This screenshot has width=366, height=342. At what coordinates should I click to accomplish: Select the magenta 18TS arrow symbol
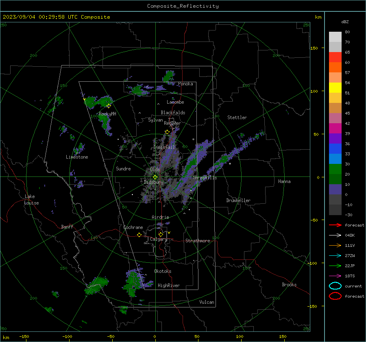(335, 276)
